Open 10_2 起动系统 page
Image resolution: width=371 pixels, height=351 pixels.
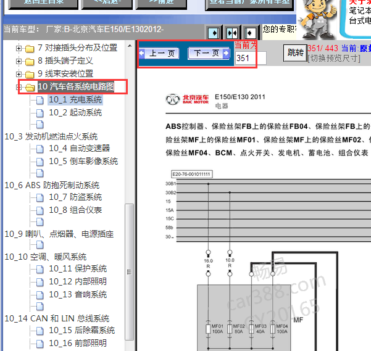click(75, 113)
